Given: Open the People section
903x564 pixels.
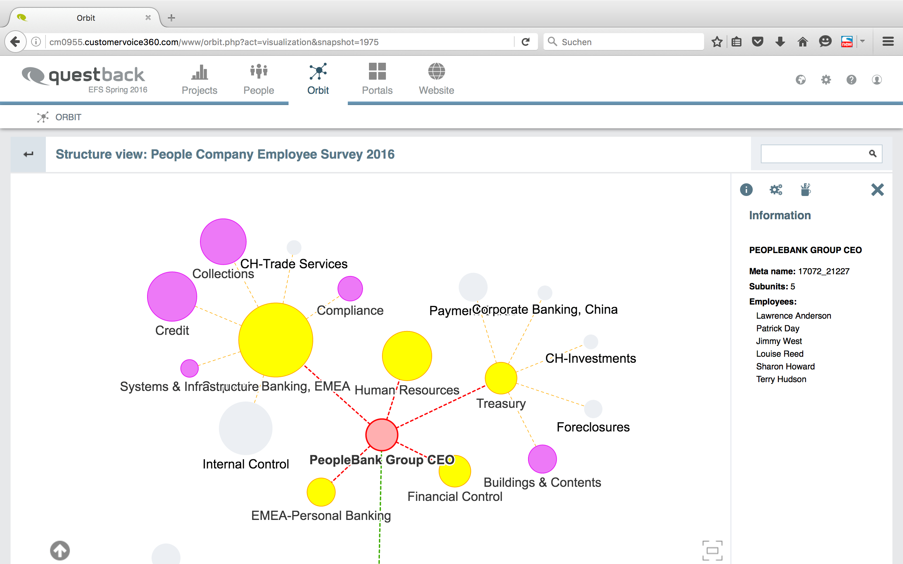Looking at the screenshot, I should (x=259, y=79).
